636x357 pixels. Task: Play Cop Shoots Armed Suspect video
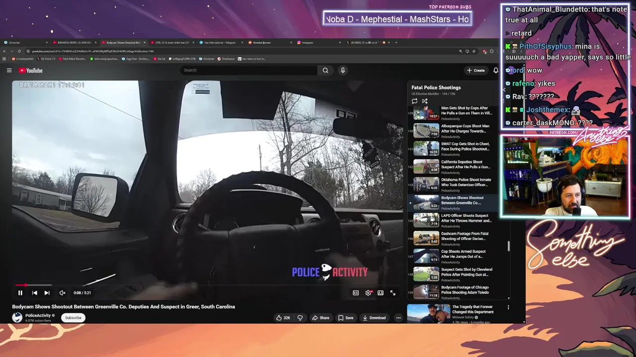click(x=452, y=256)
